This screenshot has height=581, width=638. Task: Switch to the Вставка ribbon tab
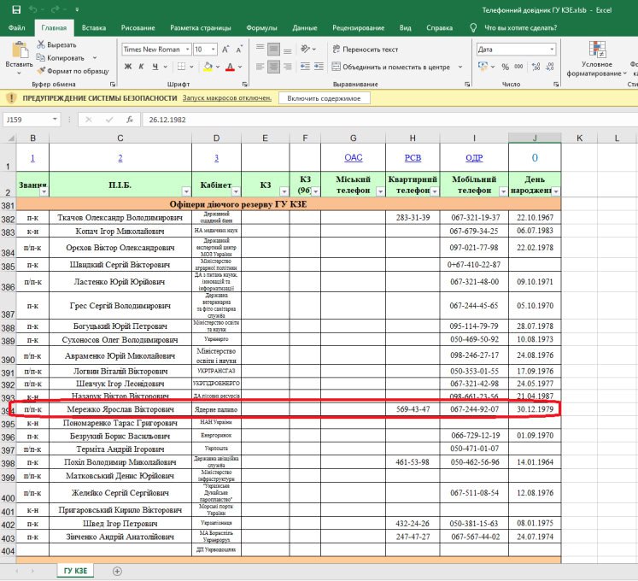94,27
